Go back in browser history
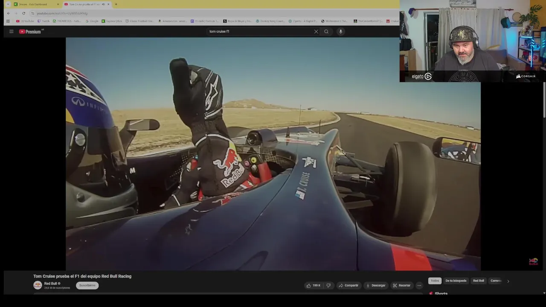 pos(8,13)
